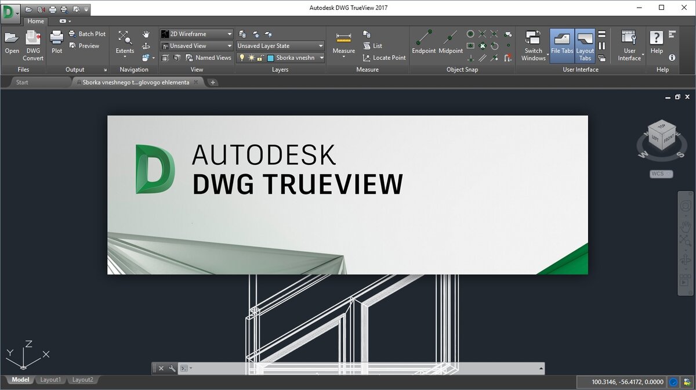Screen dimensions: 696x390
Task: Start a Batch Plot
Action: [x=87, y=34]
